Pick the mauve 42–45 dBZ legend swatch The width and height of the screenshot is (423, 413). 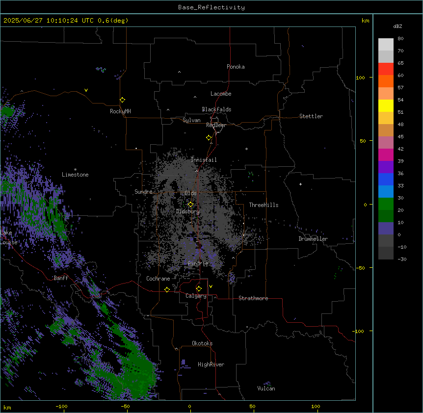coord(386,143)
